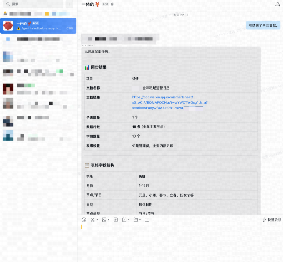Click the 详情 column header
Screen dimensions: 283x262
[135, 79]
